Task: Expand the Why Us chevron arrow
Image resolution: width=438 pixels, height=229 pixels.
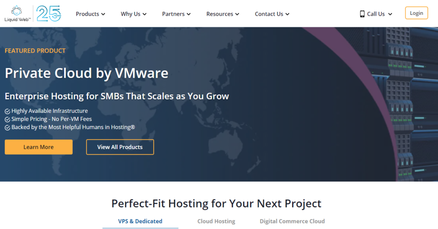Action: click(145, 14)
